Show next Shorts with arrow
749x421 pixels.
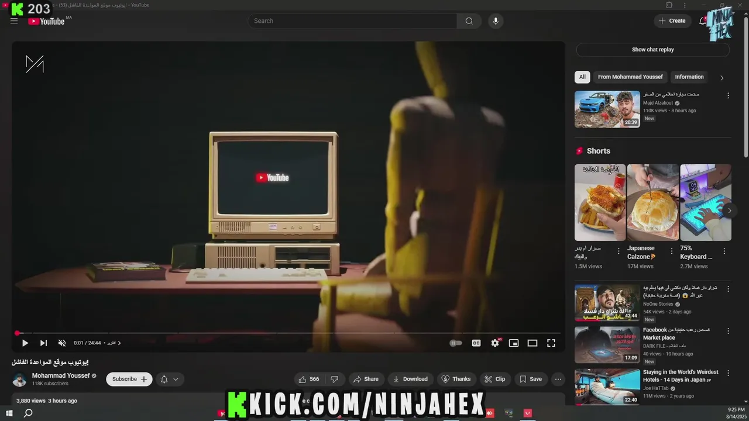coord(729,210)
